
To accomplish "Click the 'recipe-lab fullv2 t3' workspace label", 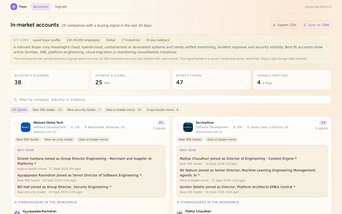I will click(x=318, y=7).
